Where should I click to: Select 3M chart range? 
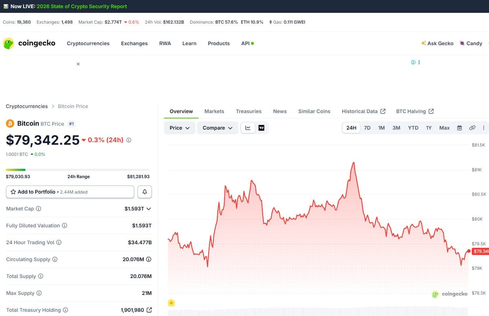click(x=396, y=128)
